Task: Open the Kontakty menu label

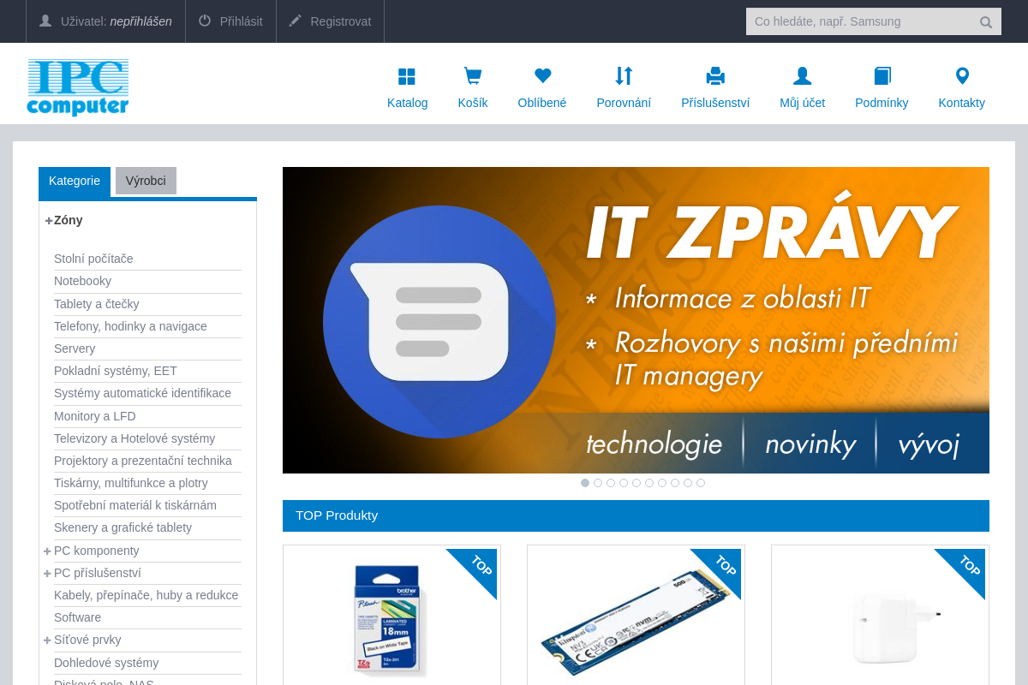Action: point(962,103)
